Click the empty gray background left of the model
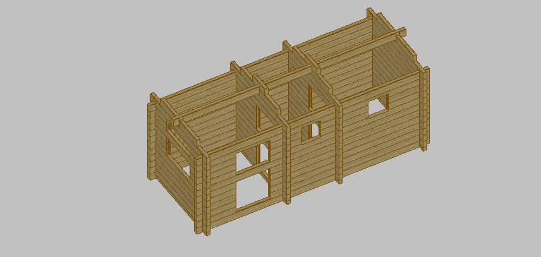The height and width of the screenshot is (257, 541). pyautogui.click(x=63, y=126)
